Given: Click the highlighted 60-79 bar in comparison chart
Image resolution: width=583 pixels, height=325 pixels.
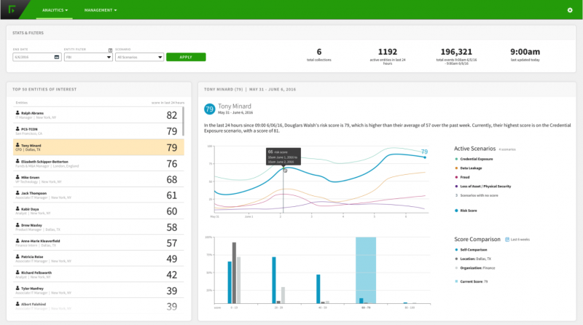Looking at the screenshot, I should click(366, 270).
